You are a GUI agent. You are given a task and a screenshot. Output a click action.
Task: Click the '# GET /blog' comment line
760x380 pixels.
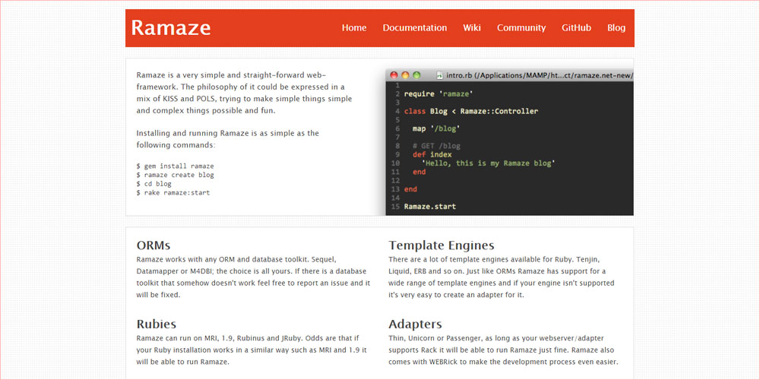click(x=436, y=146)
